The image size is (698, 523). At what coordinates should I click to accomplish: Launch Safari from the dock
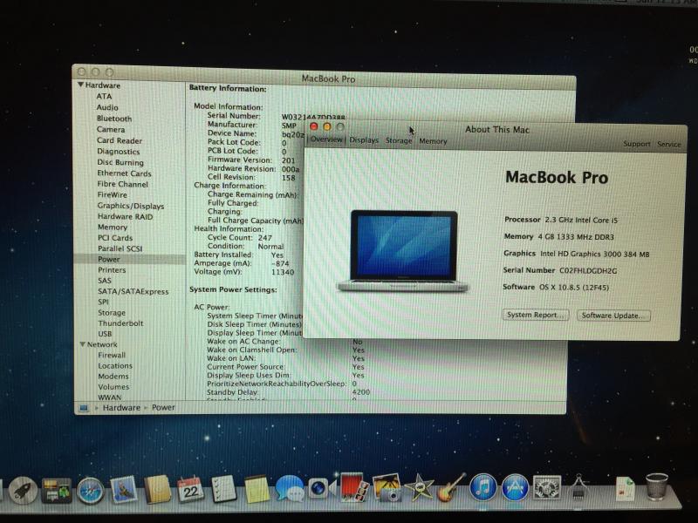pyautogui.click(x=91, y=490)
